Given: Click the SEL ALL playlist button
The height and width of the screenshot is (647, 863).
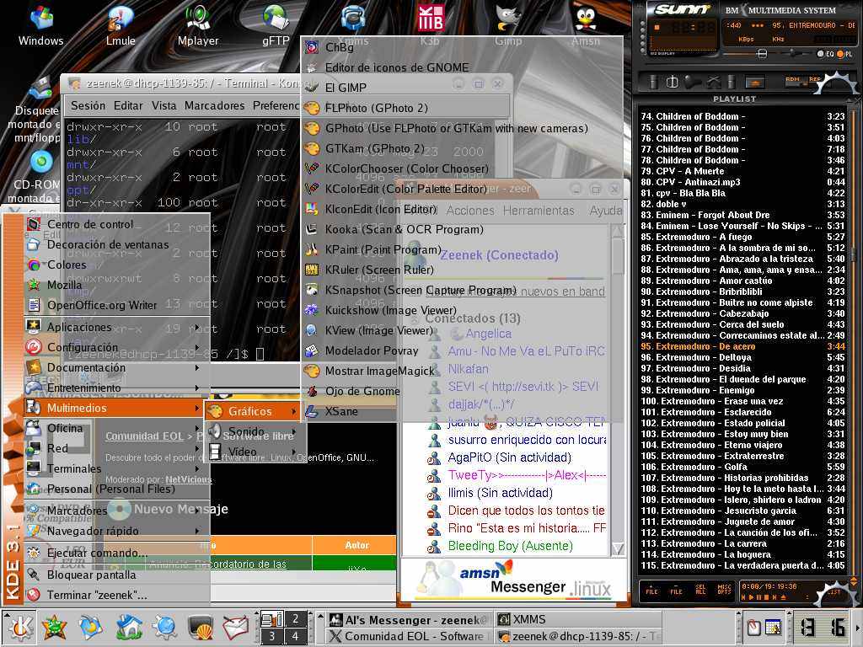Looking at the screenshot, I should [x=700, y=591].
